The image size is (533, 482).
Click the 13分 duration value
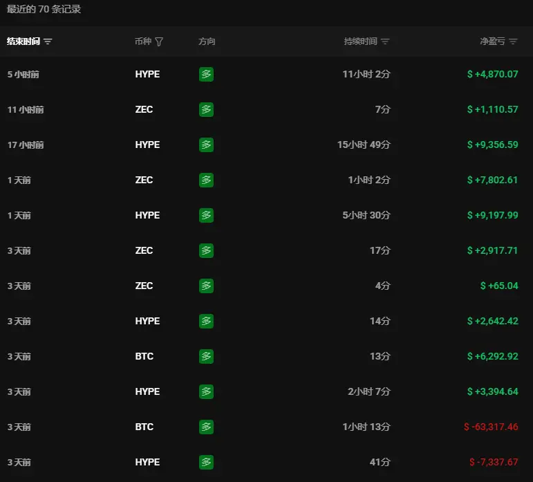380,356
